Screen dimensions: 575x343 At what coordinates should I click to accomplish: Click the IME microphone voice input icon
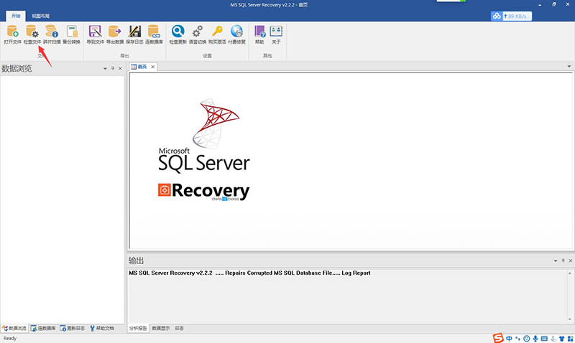(535, 339)
